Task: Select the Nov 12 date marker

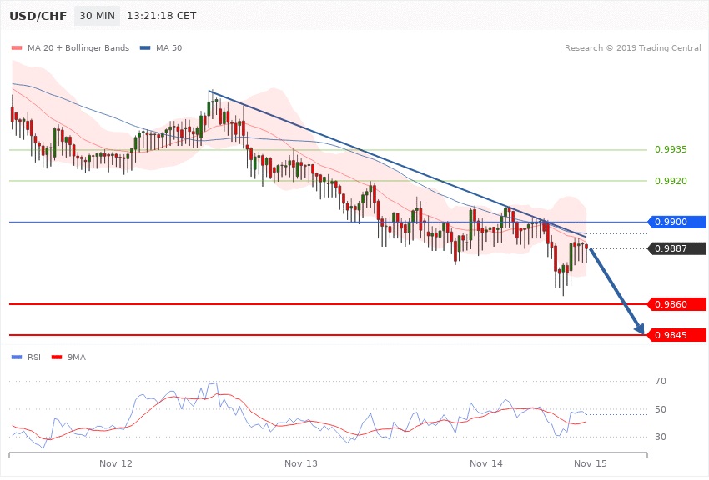Action: pyautogui.click(x=116, y=462)
